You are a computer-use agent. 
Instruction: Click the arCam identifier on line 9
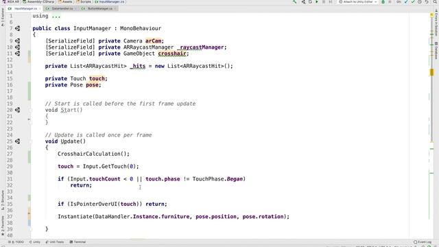click(x=153, y=41)
